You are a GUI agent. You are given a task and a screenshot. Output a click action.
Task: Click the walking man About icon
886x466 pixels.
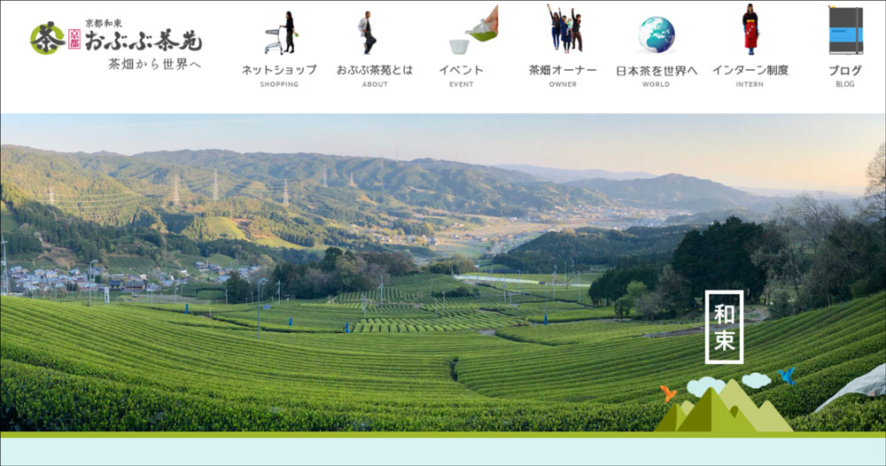click(x=367, y=34)
